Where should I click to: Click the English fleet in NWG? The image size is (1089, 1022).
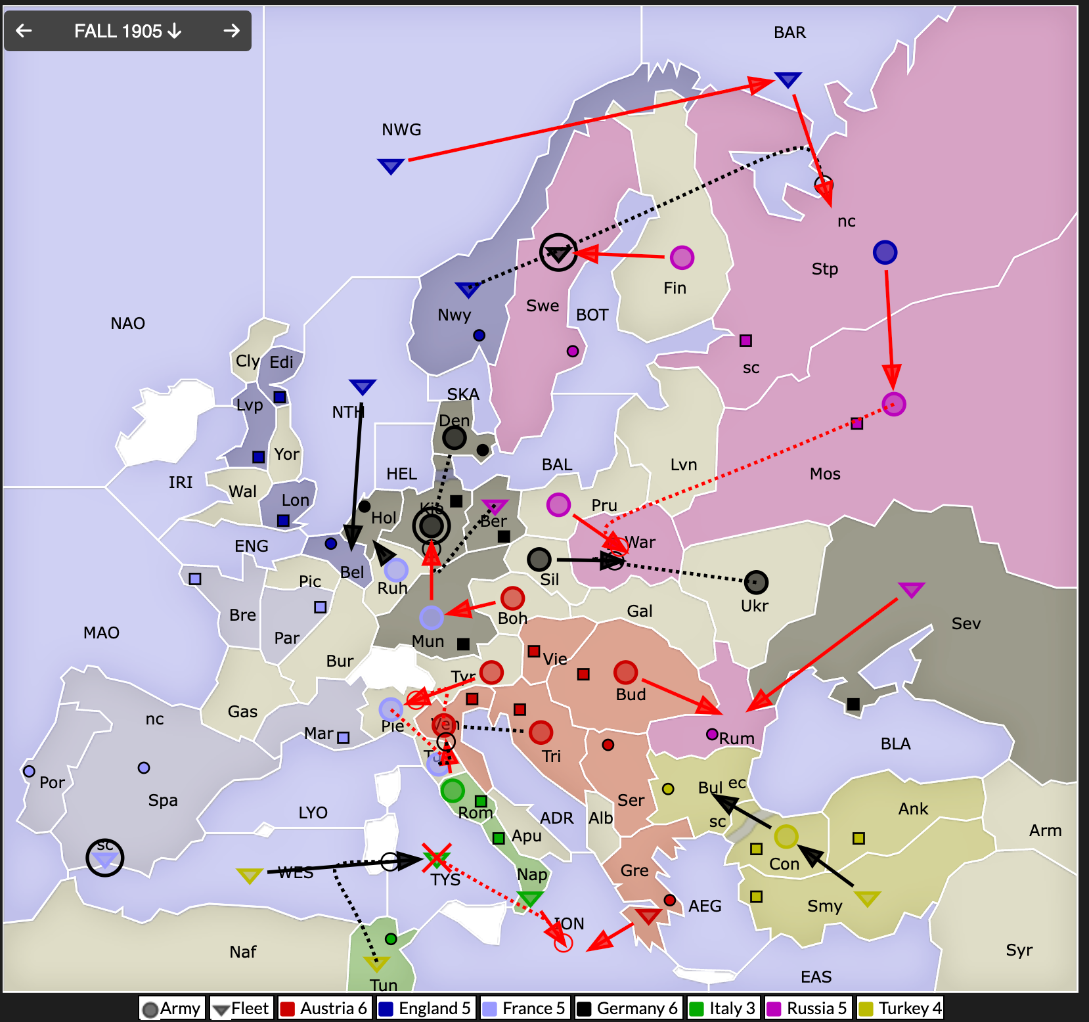[x=391, y=166]
